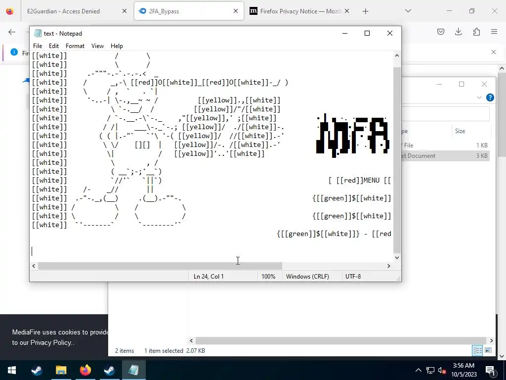This screenshot has width=506, height=380.
Task: Click Notepad vertical scrollbar thumb
Action: coord(397,160)
